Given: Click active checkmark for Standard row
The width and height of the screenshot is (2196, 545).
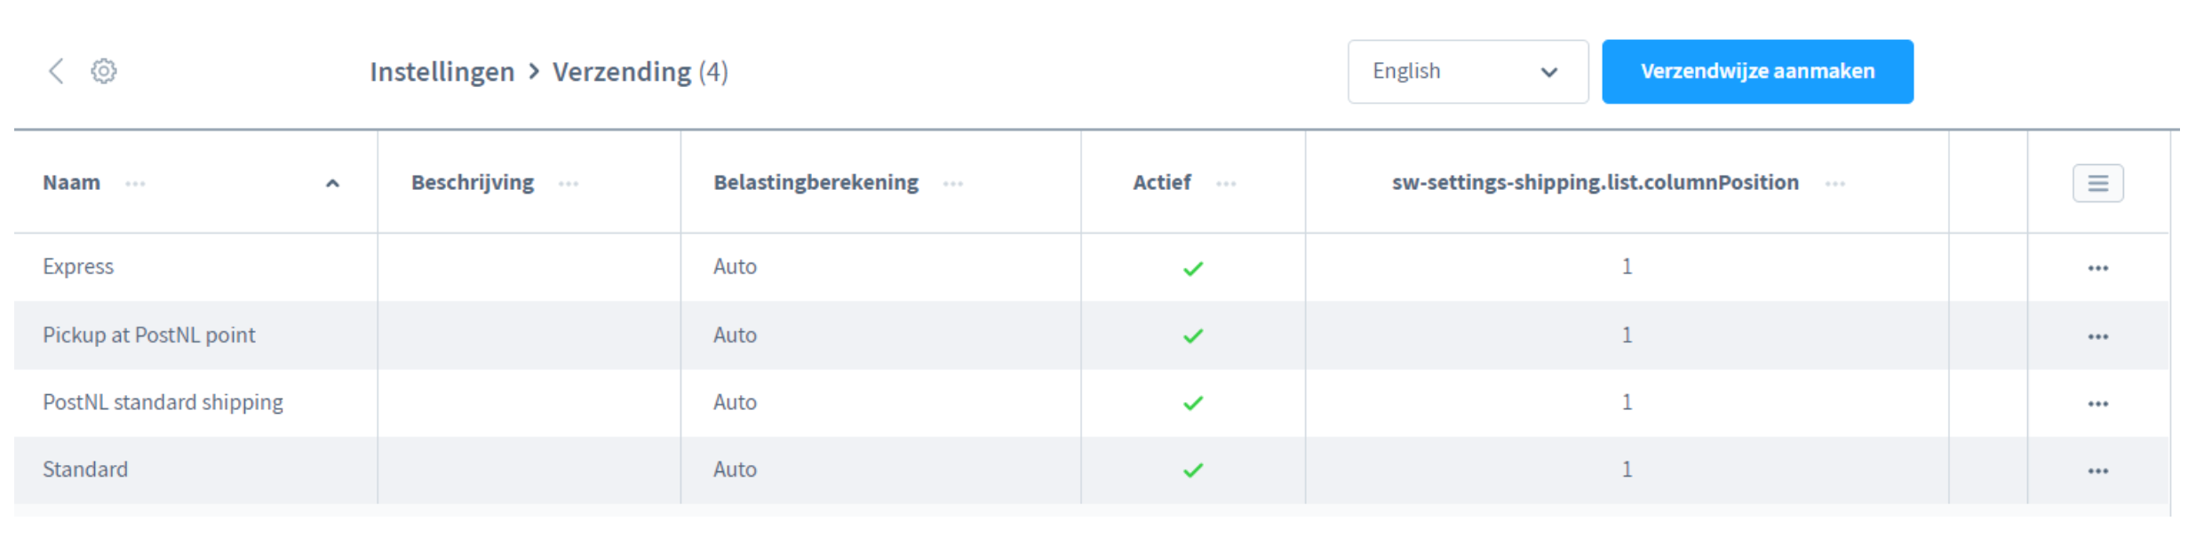Looking at the screenshot, I should [x=1193, y=470].
